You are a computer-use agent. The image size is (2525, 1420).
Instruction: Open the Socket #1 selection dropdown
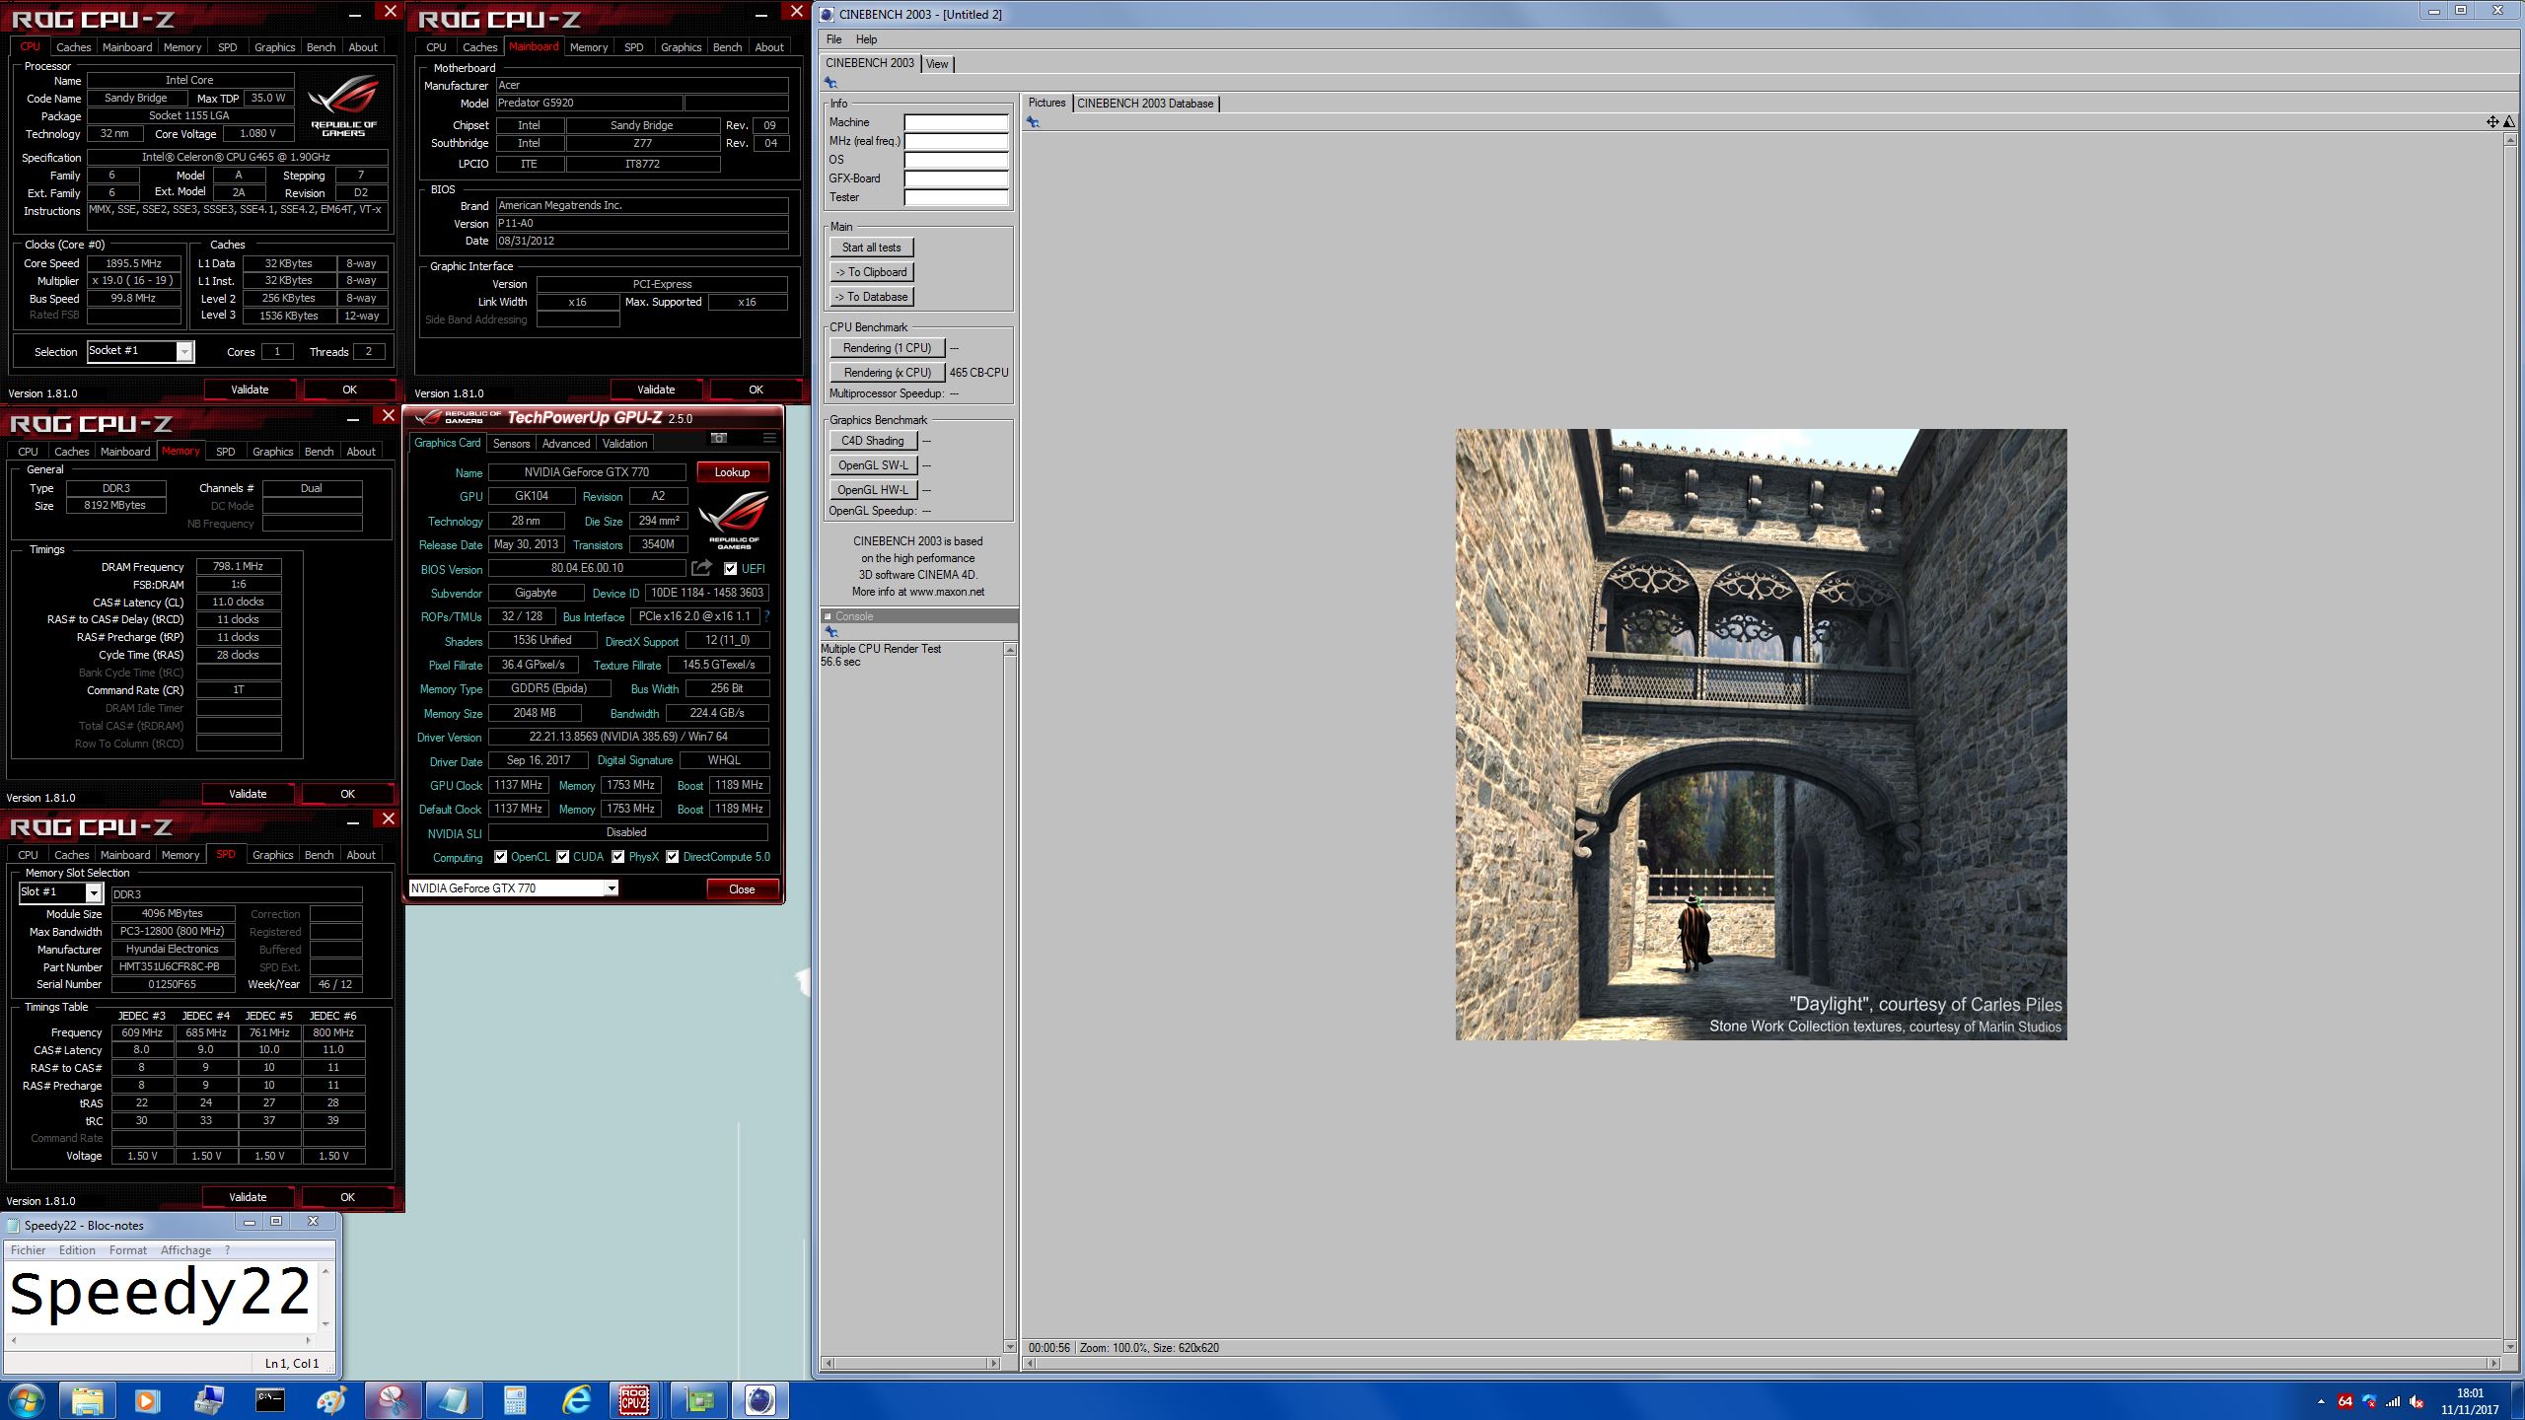tap(184, 352)
